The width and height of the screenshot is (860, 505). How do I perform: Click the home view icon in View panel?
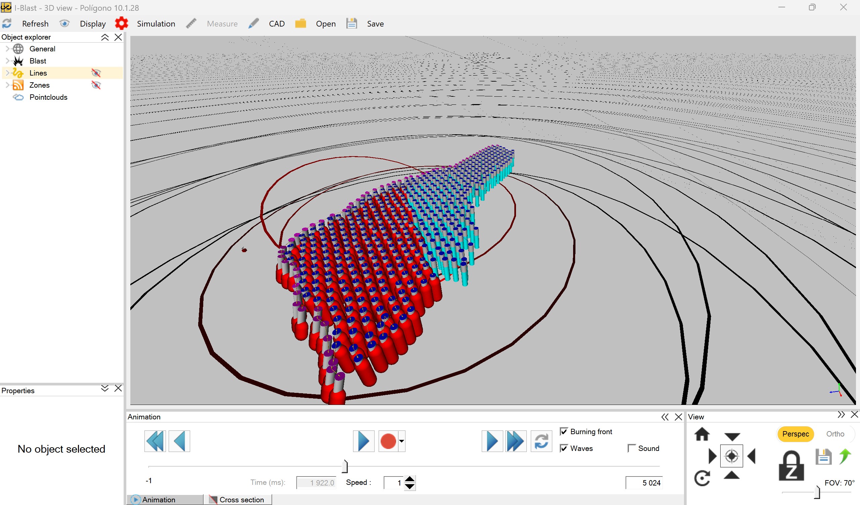pyautogui.click(x=702, y=434)
